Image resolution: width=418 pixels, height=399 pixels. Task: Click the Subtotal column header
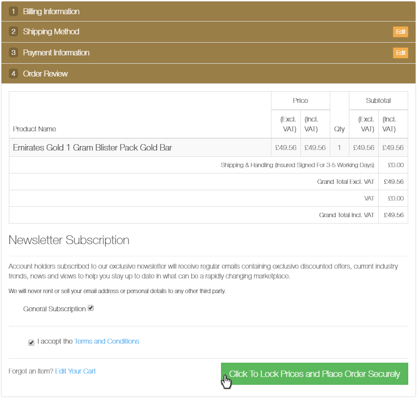tap(378, 100)
